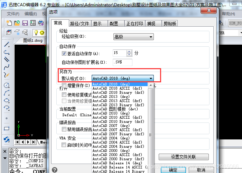The width and height of the screenshot is (242, 173).
Task: Toggle the 激活自动保存 checkbox
Action: [x=64, y=53]
